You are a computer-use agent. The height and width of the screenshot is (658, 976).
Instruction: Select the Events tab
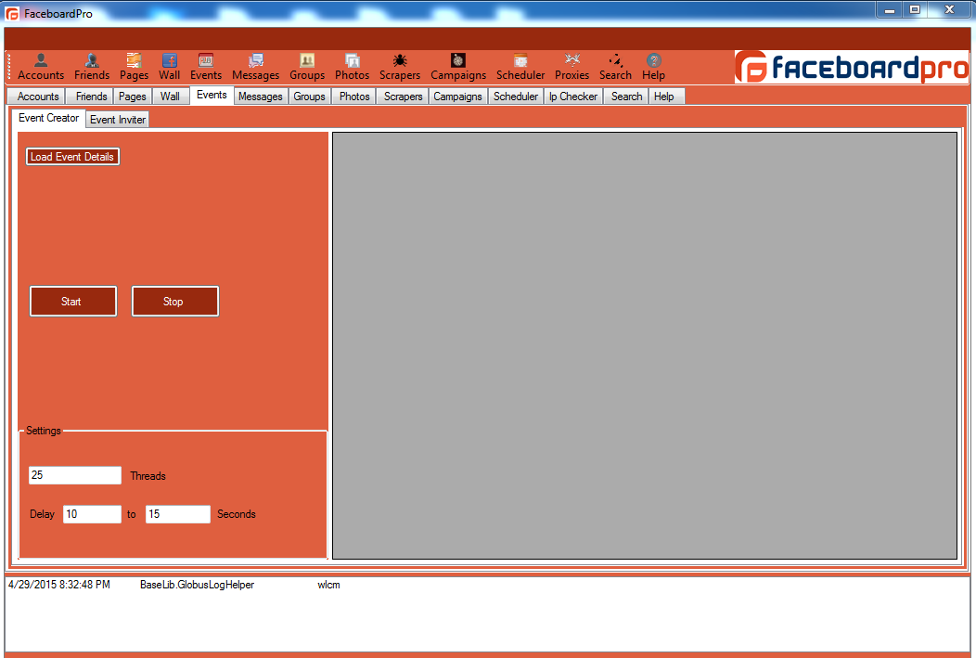[x=212, y=96]
